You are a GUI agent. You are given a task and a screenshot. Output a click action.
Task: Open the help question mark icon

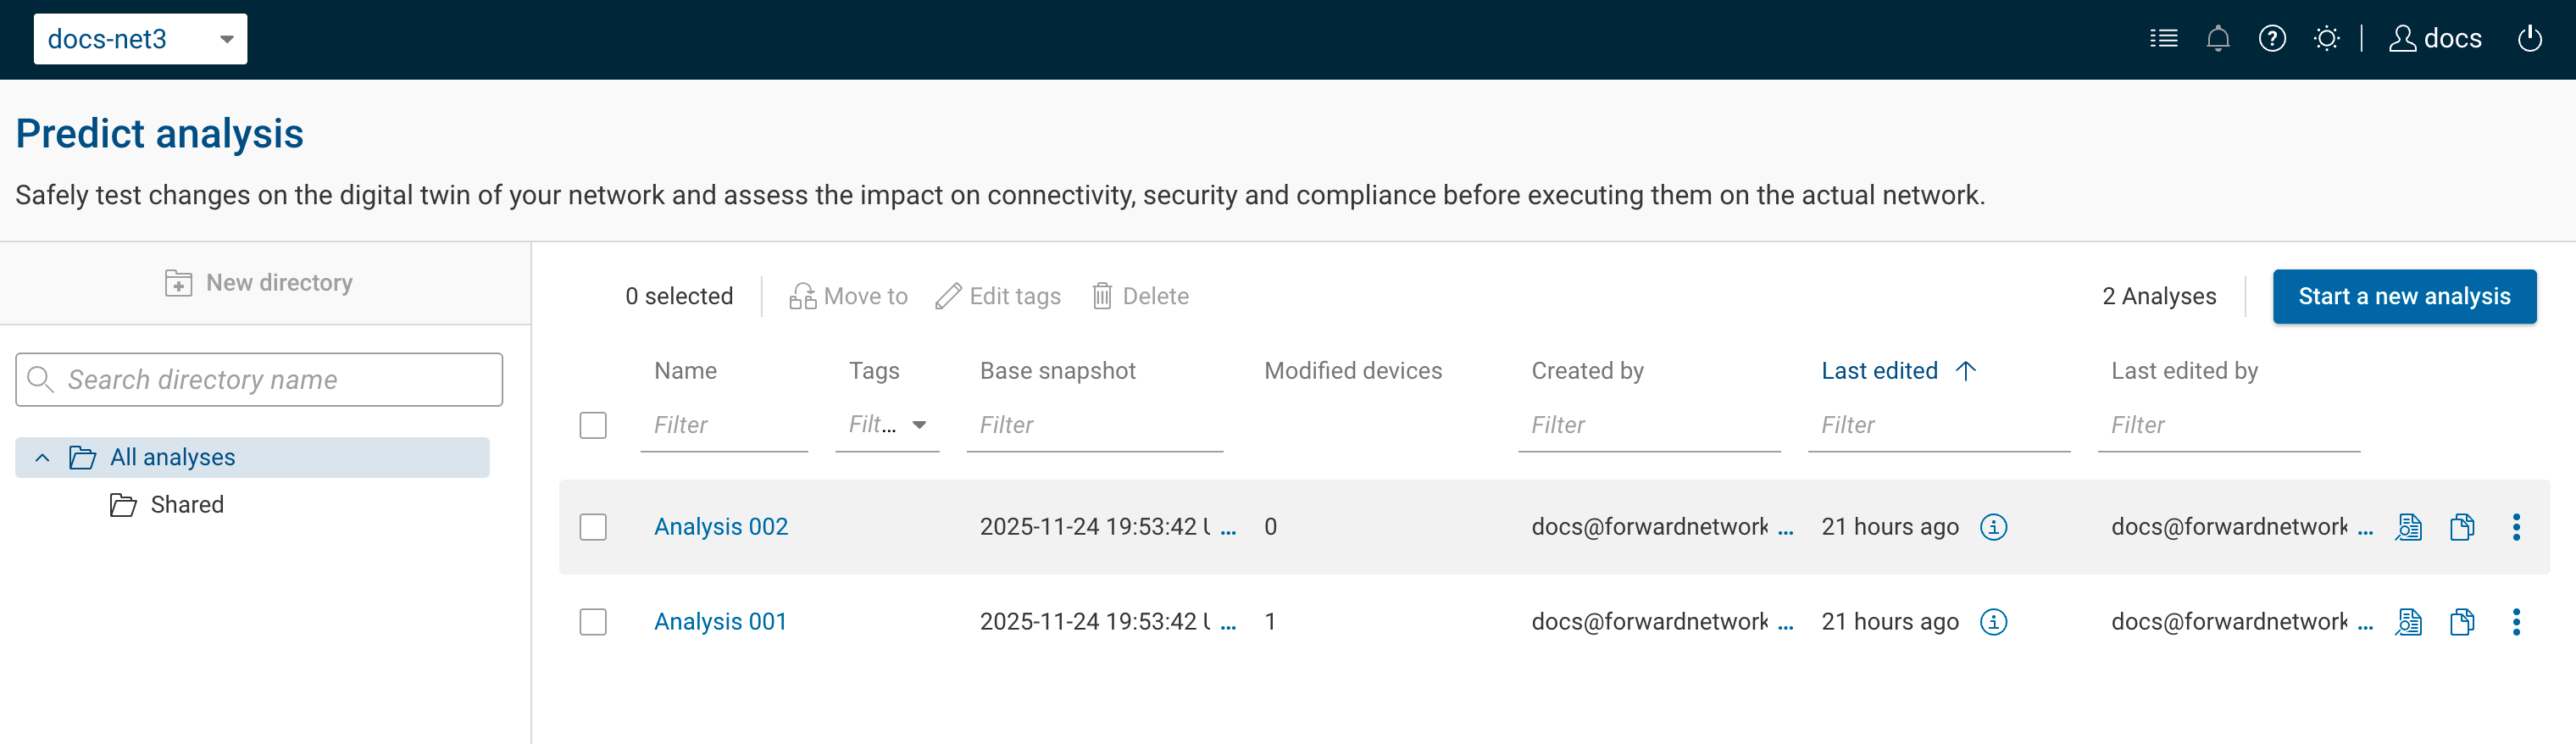click(2271, 39)
